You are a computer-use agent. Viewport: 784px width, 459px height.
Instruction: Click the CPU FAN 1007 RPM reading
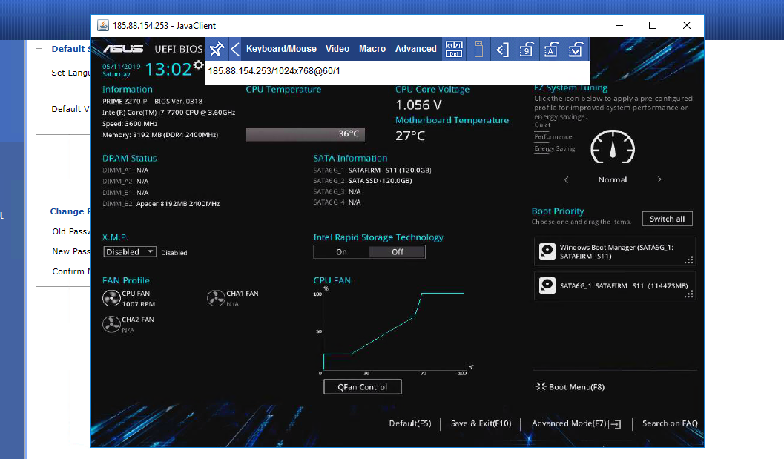point(139,304)
